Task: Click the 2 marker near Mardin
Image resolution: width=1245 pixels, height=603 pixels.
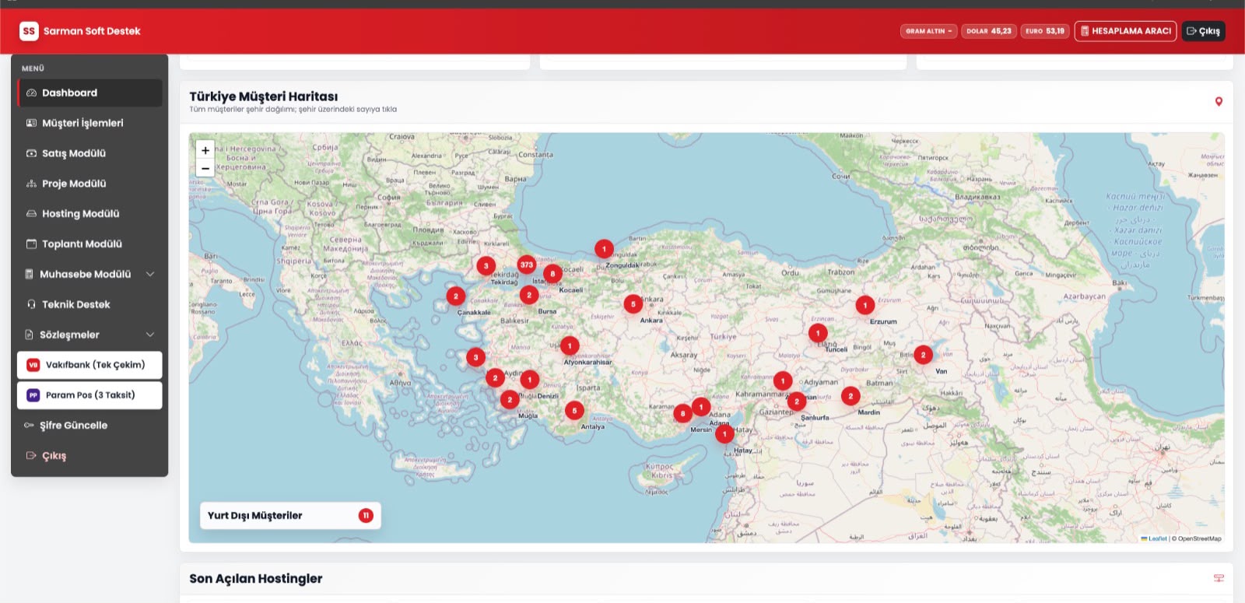Action: pos(850,396)
